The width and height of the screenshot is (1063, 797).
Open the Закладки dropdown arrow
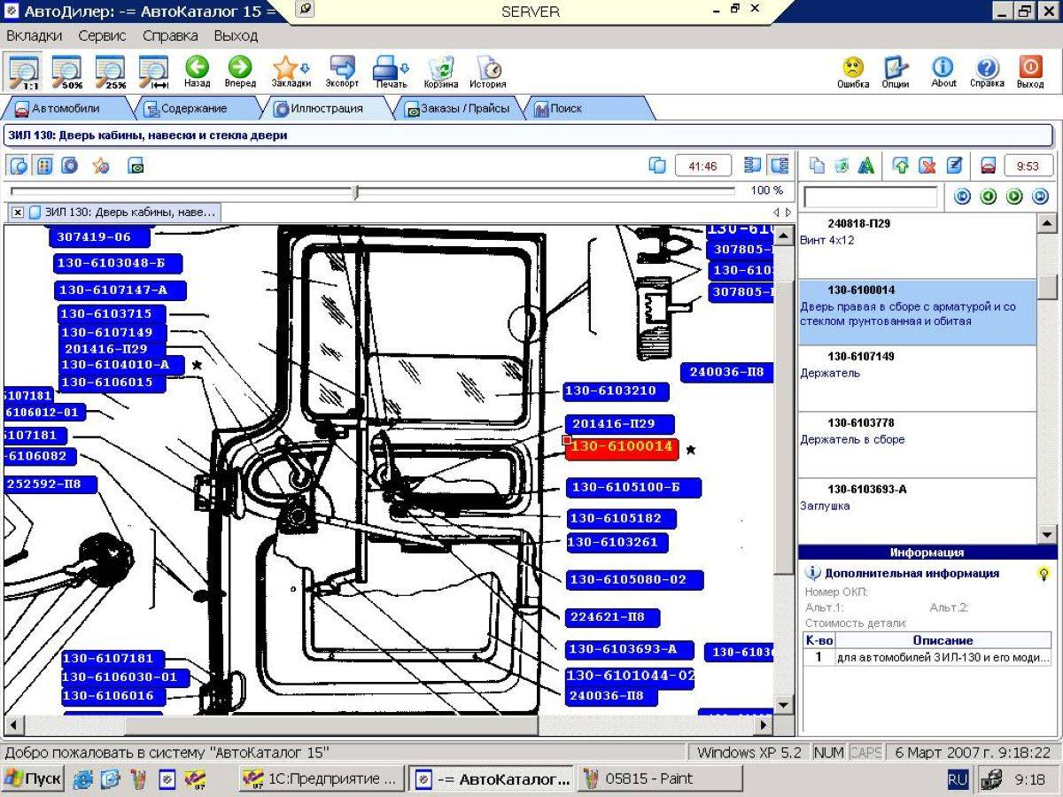coord(306,67)
